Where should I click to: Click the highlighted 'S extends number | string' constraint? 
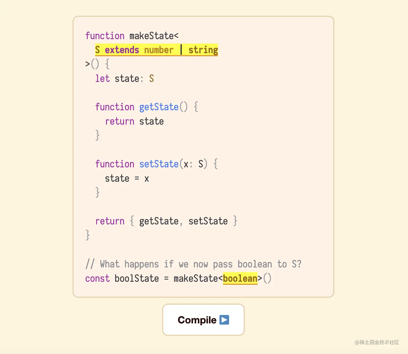(157, 50)
